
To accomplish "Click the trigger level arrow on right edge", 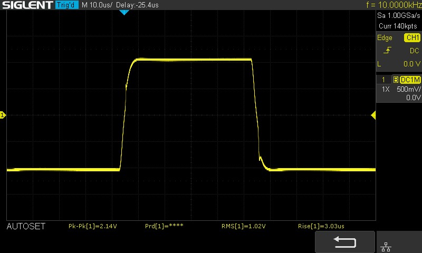I will click(x=373, y=115).
